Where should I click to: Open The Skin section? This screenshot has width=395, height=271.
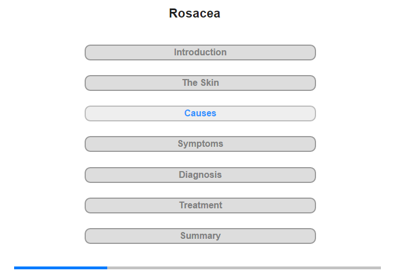pyautogui.click(x=200, y=83)
